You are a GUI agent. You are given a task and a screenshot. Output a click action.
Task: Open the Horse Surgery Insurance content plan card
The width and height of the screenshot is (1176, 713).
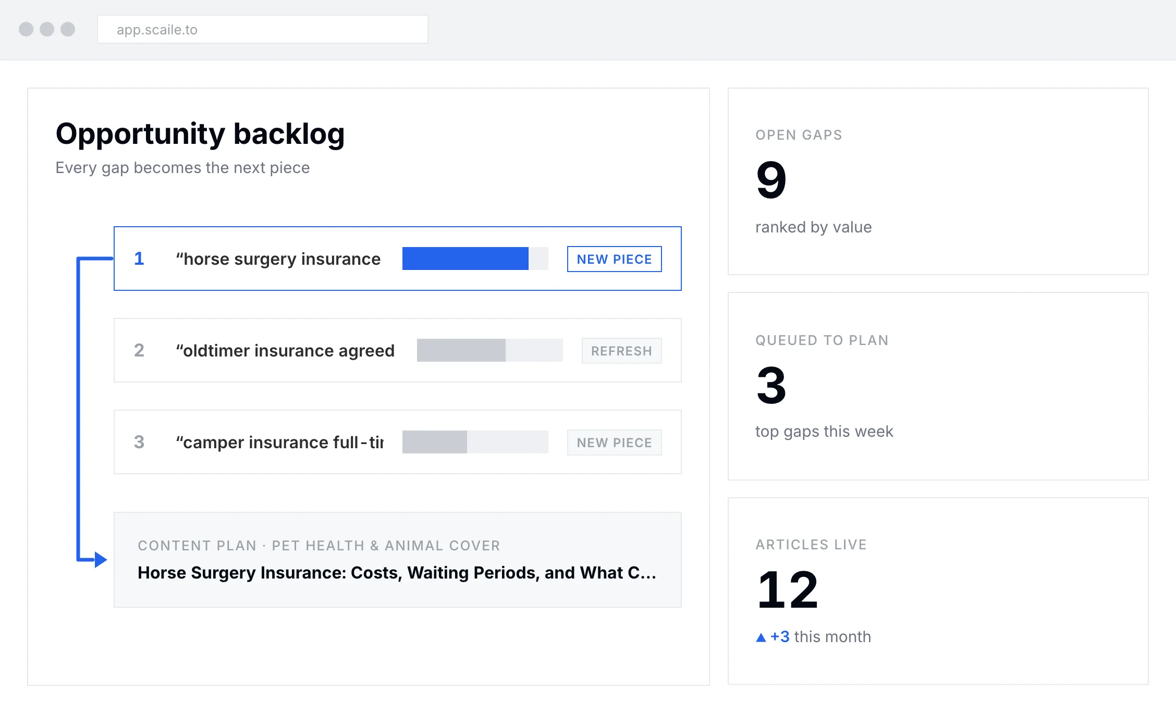tap(398, 560)
